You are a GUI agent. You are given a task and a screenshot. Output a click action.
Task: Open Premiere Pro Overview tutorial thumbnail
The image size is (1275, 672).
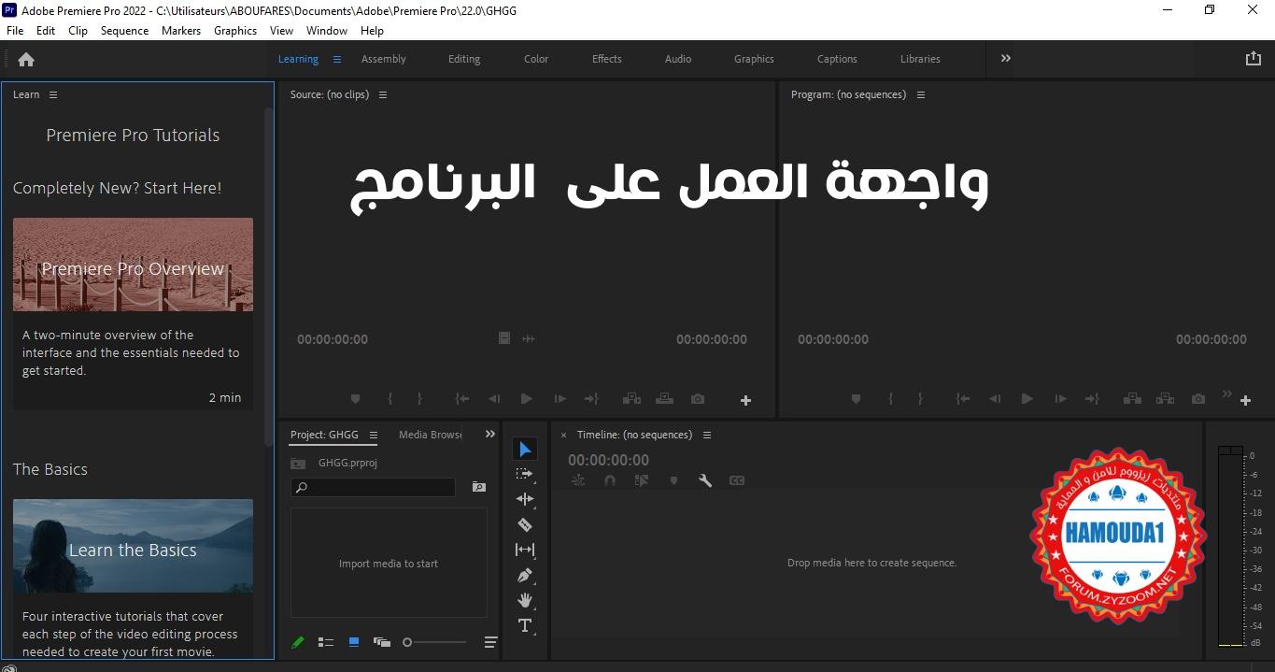point(133,265)
